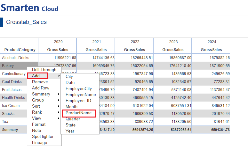Select ProductName in the Add submenu
Screen dimensions: 248x152
pos(78,113)
